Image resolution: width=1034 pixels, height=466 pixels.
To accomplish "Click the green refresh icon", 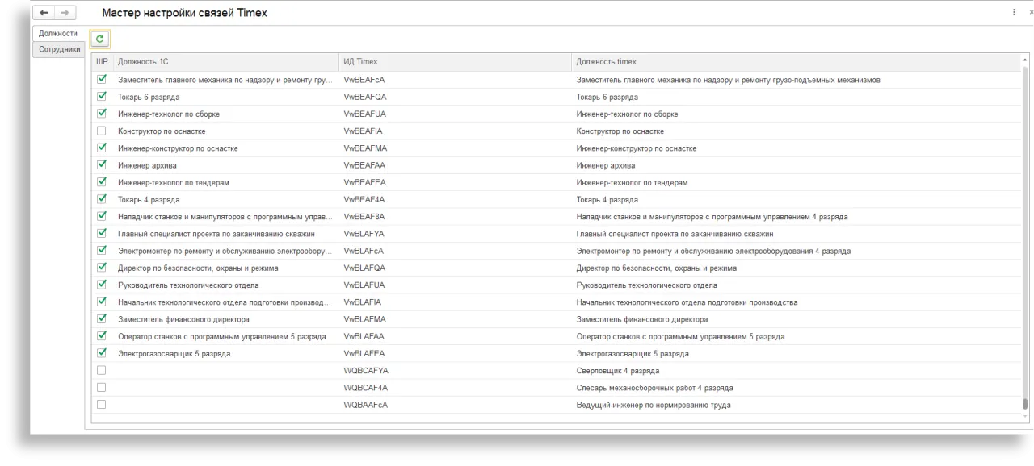I will tap(100, 39).
